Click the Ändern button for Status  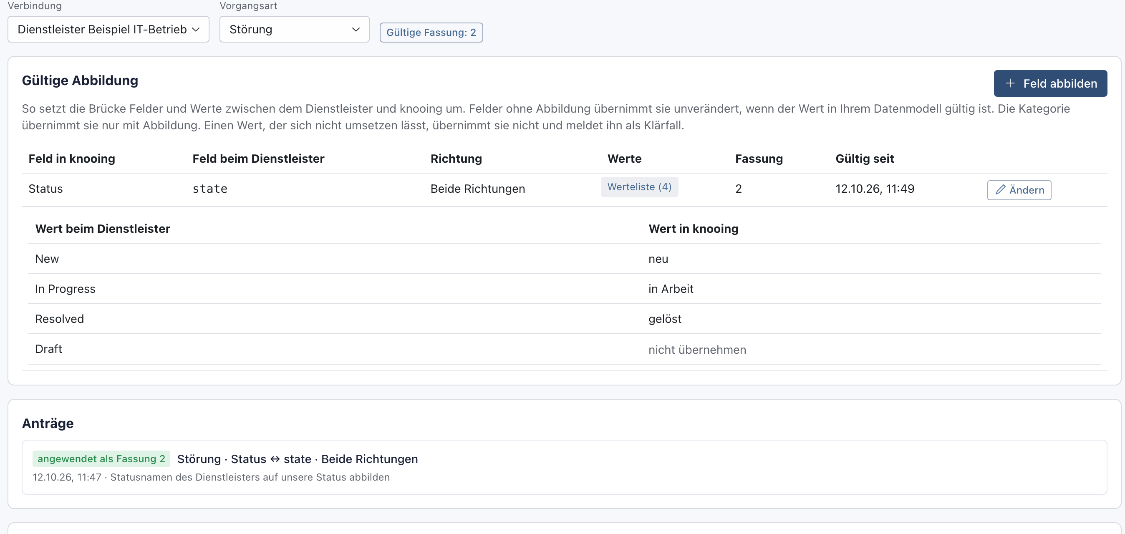point(1019,190)
